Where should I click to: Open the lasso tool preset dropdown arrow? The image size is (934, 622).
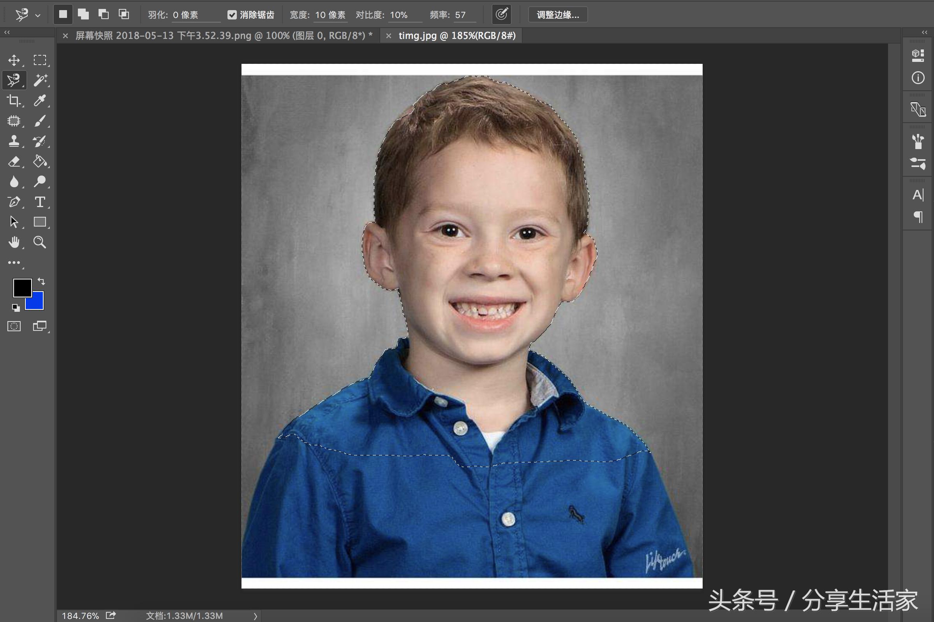point(38,16)
